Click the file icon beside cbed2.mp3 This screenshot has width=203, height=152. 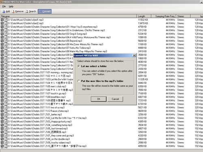coord(6,23)
